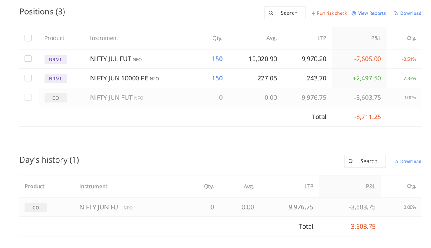Open the 150 quantity link for NIFTY JUL FUT
Viewport: 431px width, 248px height.
217,59
